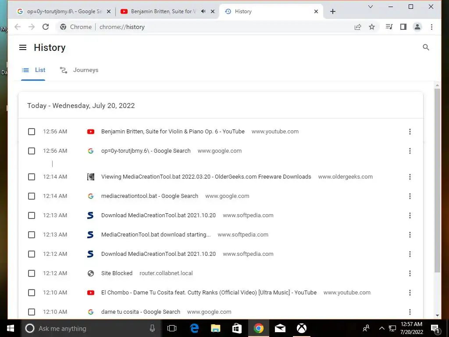Open actions menu for El Chombo entry

click(410, 293)
